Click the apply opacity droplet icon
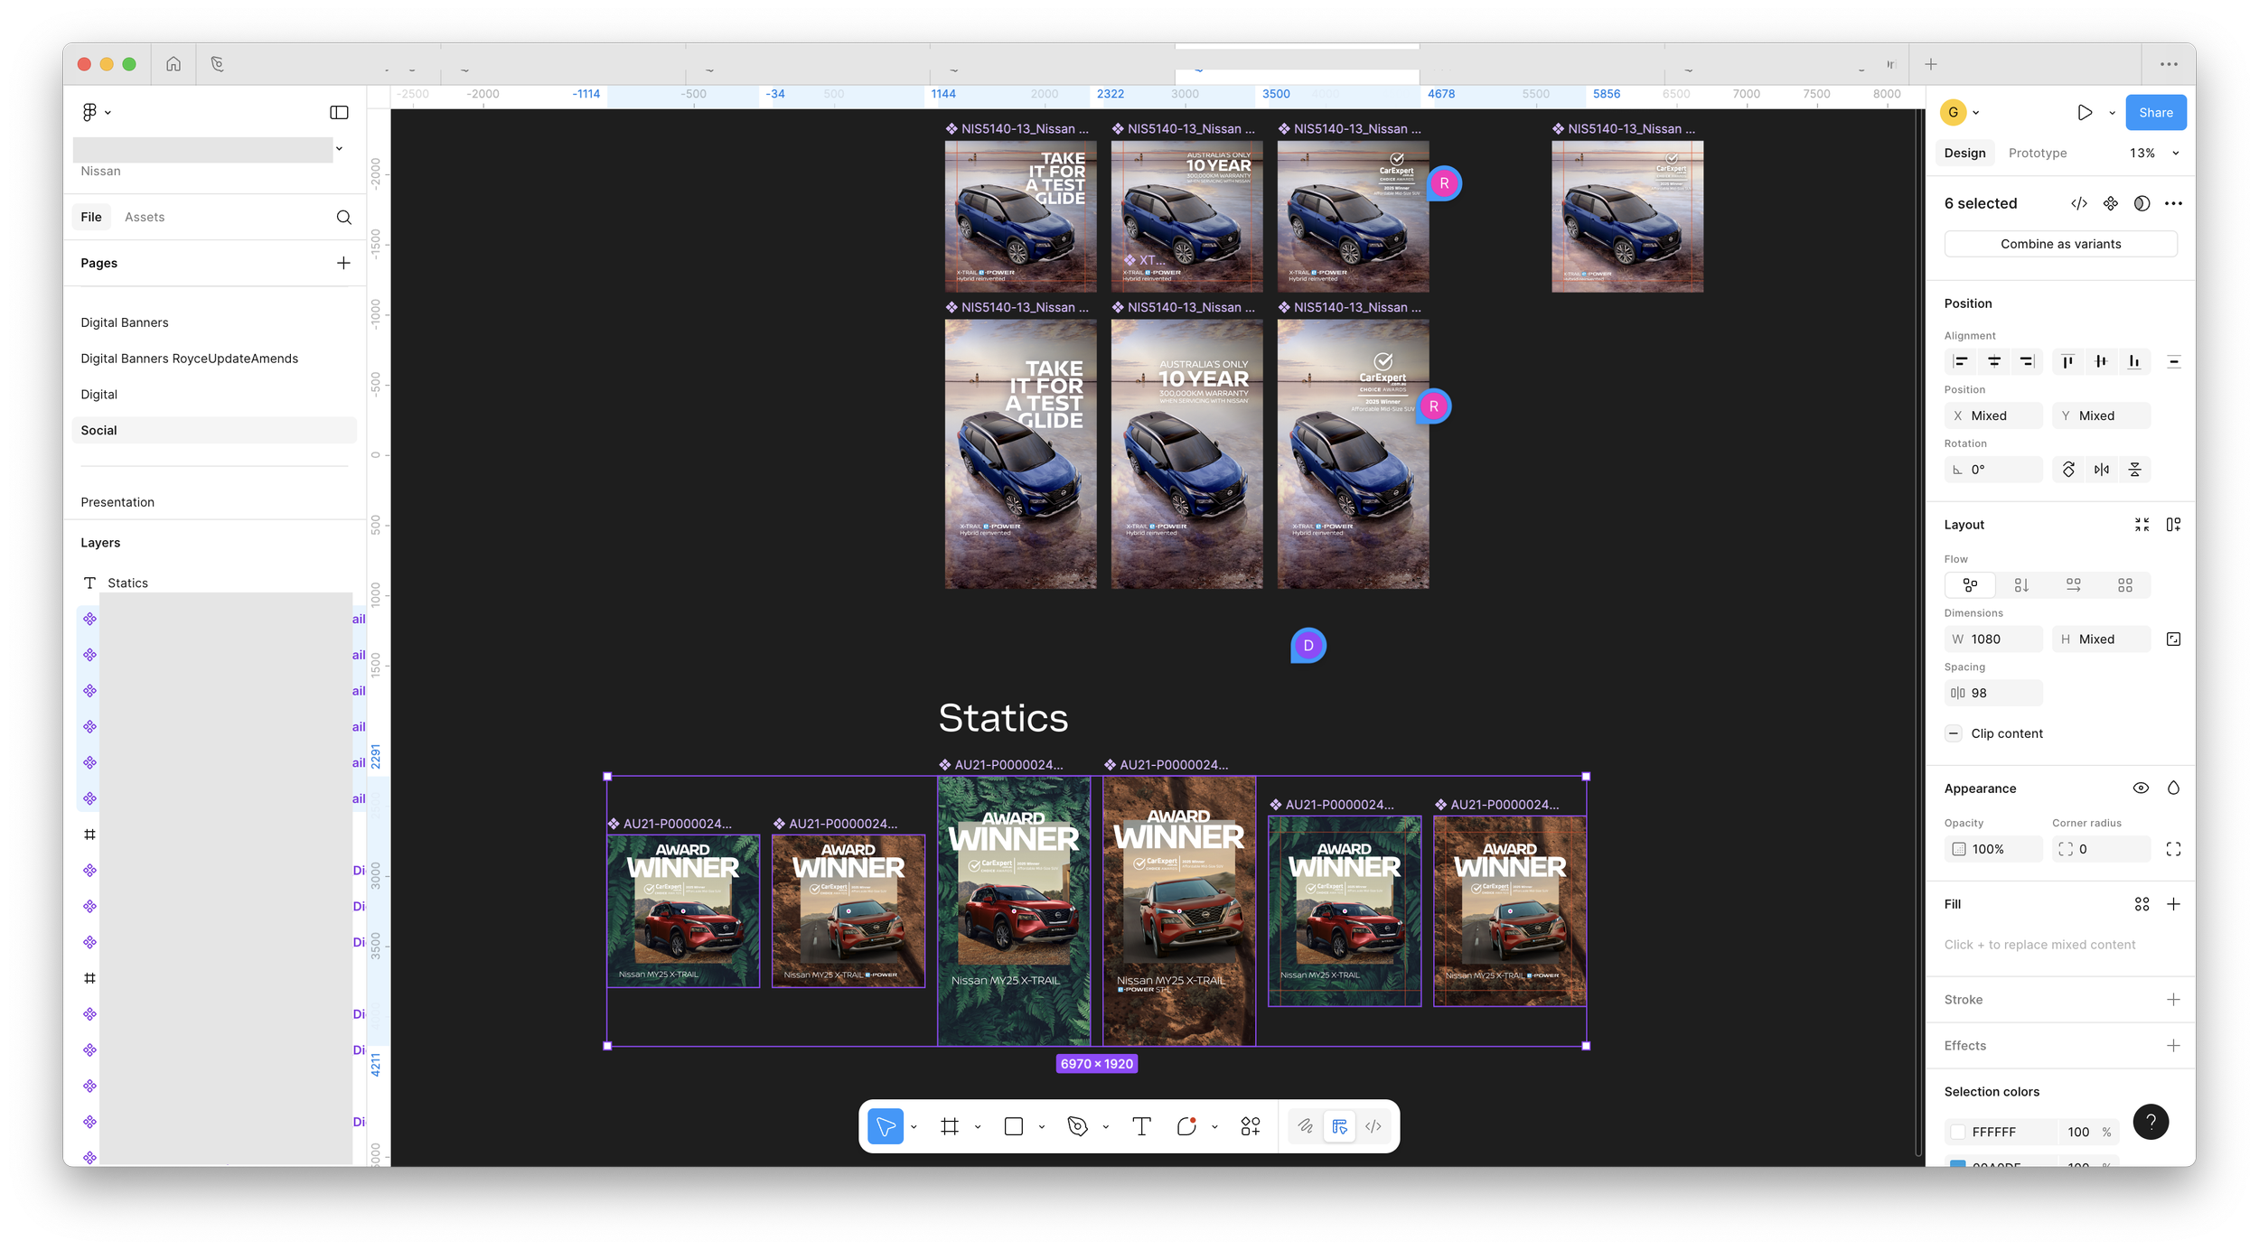Viewport: 2259px width, 1250px height. click(x=2173, y=788)
